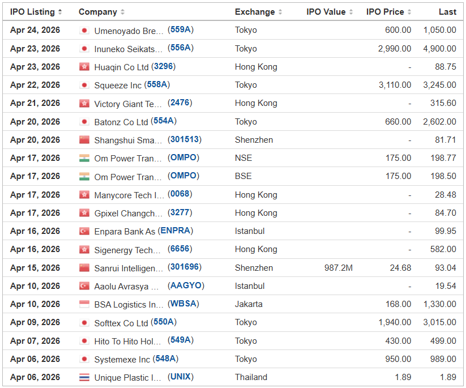Open ticker 2476 link
The height and width of the screenshot is (388, 466).
coord(180,103)
